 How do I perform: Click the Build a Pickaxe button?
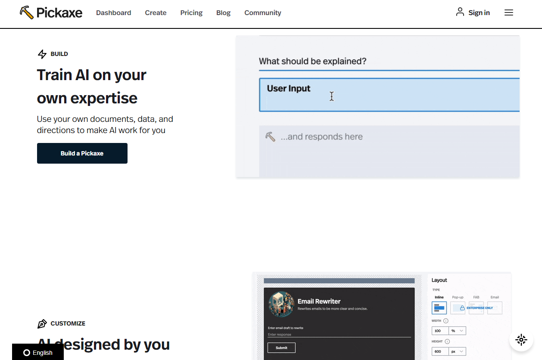(x=82, y=153)
